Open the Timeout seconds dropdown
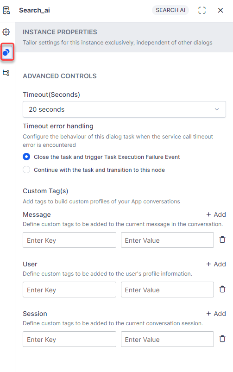Viewport: 233px width, 372px height. pyautogui.click(x=124, y=109)
